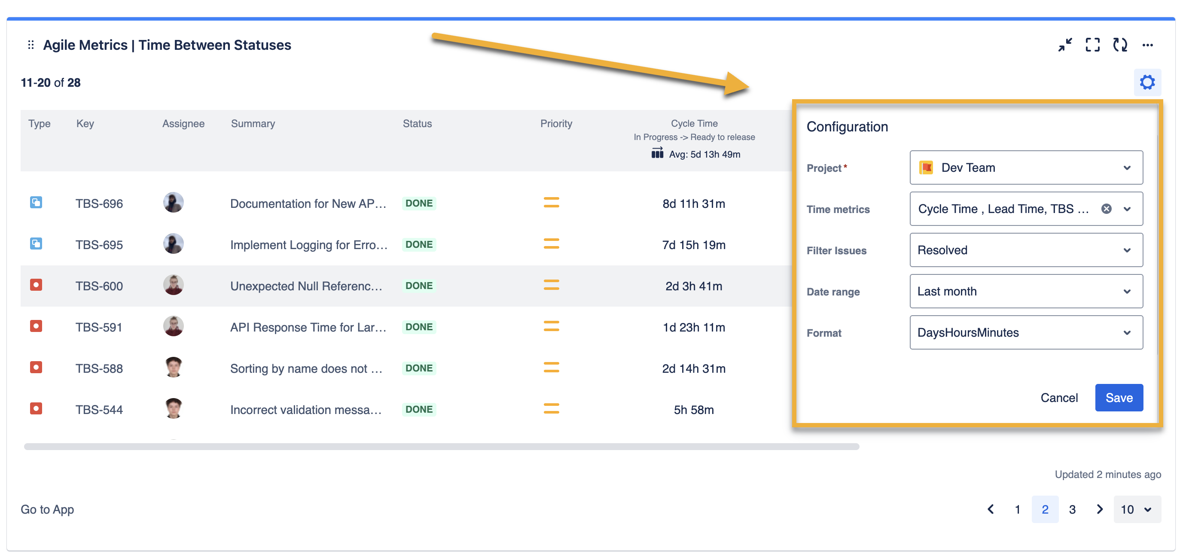
Task: Navigate to results page 3
Action: 1072,509
